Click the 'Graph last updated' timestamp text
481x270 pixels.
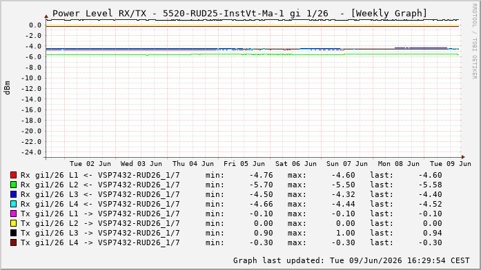point(351,260)
